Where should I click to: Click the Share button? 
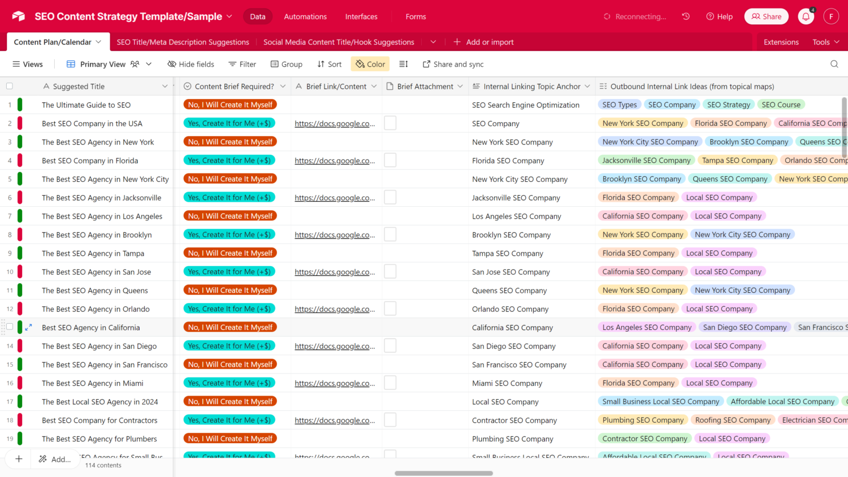point(766,16)
